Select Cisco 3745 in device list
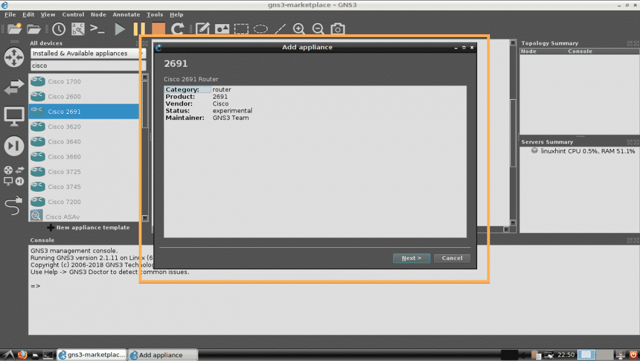This screenshot has width=640, height=361. (x=84, y=187)
